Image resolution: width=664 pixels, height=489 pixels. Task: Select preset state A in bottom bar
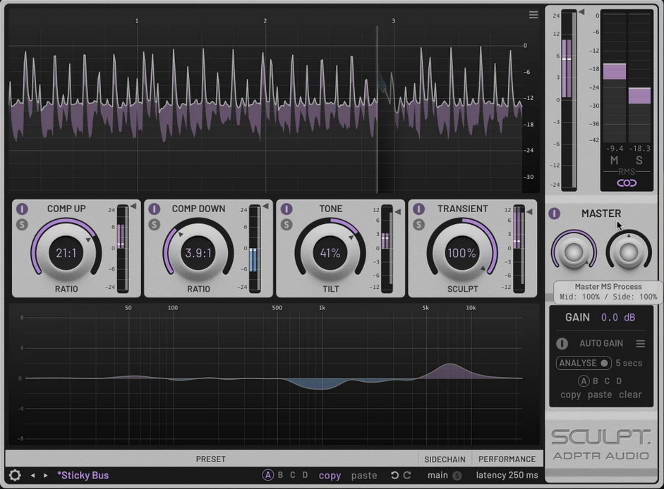tap(267, 475)
